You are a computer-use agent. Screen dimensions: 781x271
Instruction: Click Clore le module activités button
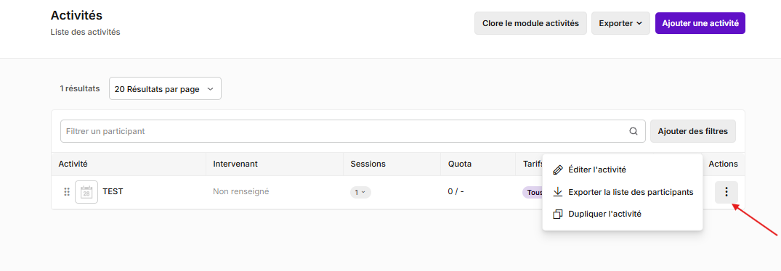click(x=530, y=23)
